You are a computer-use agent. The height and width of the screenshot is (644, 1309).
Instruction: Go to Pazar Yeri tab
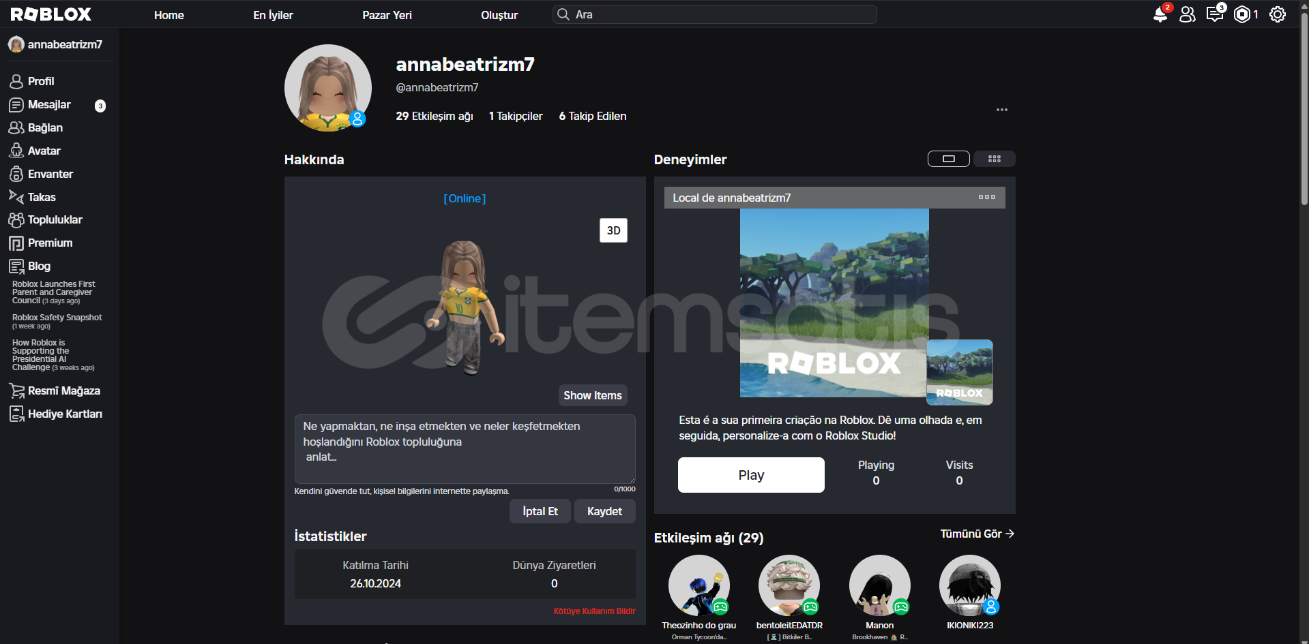pyautogui.click(x=387, y=15)
